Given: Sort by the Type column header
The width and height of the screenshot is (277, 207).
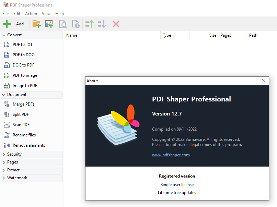Looking at the screenshot, I should pos(175,35).
